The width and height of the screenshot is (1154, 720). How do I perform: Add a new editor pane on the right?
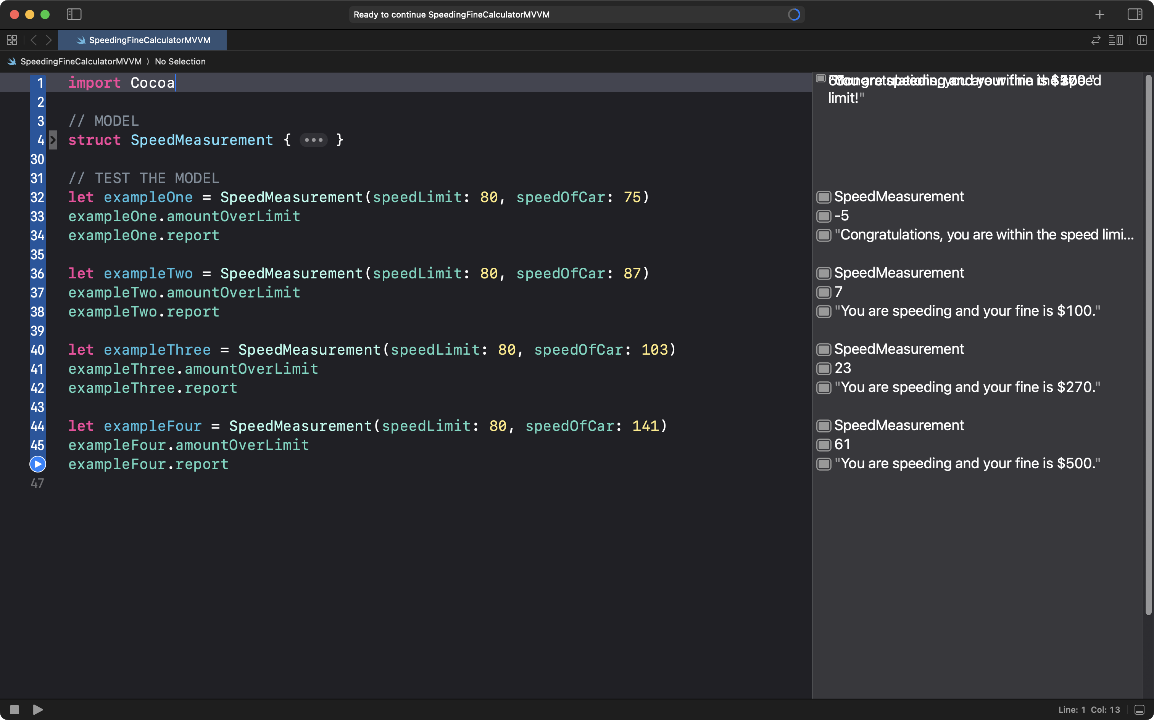(x=1142, y=40)
